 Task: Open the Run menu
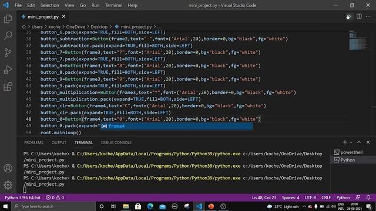pos(95,5)
